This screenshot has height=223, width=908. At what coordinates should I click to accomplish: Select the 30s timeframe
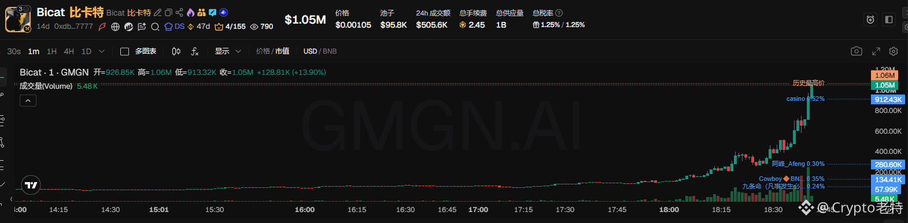tap(14, 51)
